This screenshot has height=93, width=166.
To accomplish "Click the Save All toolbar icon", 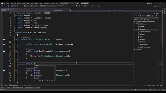I will click(15, 6).
